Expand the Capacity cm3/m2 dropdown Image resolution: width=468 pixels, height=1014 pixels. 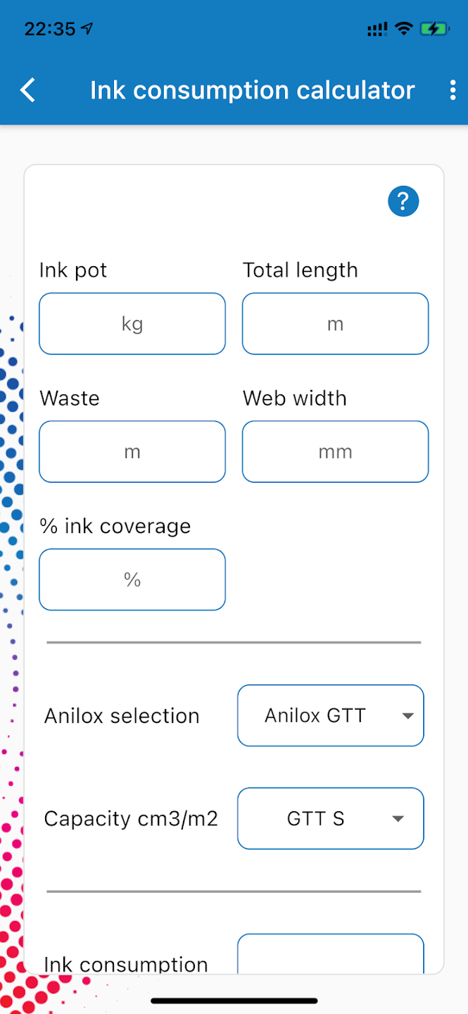pos(330,818)
